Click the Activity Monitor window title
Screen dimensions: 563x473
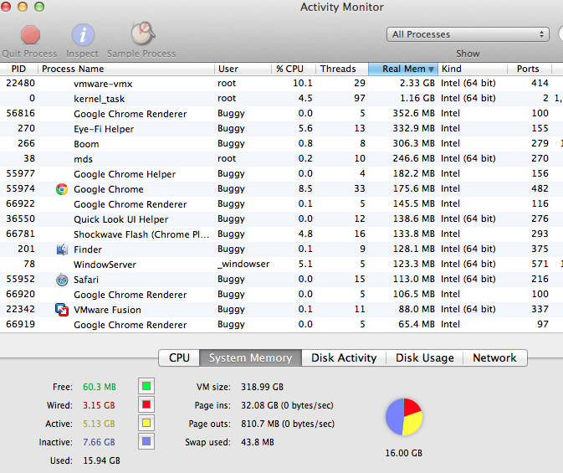click(x=342, y=8)
